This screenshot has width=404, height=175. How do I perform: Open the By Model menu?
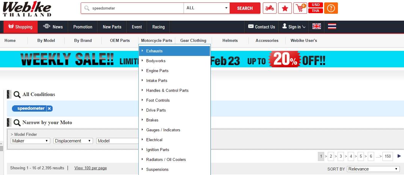46,40
